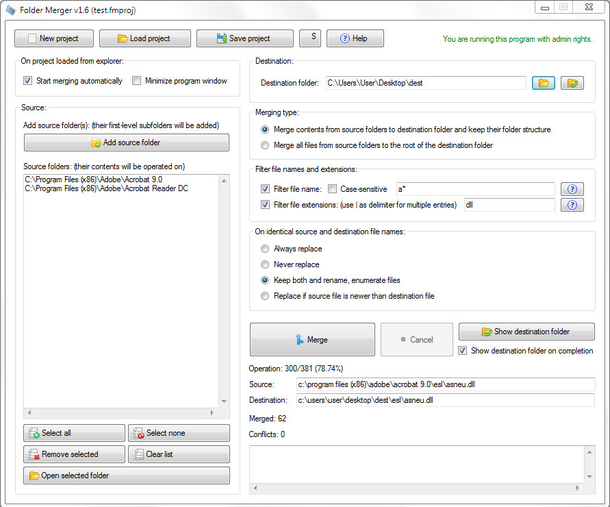Click the Operation 300/381 progress text

(296, 369)
